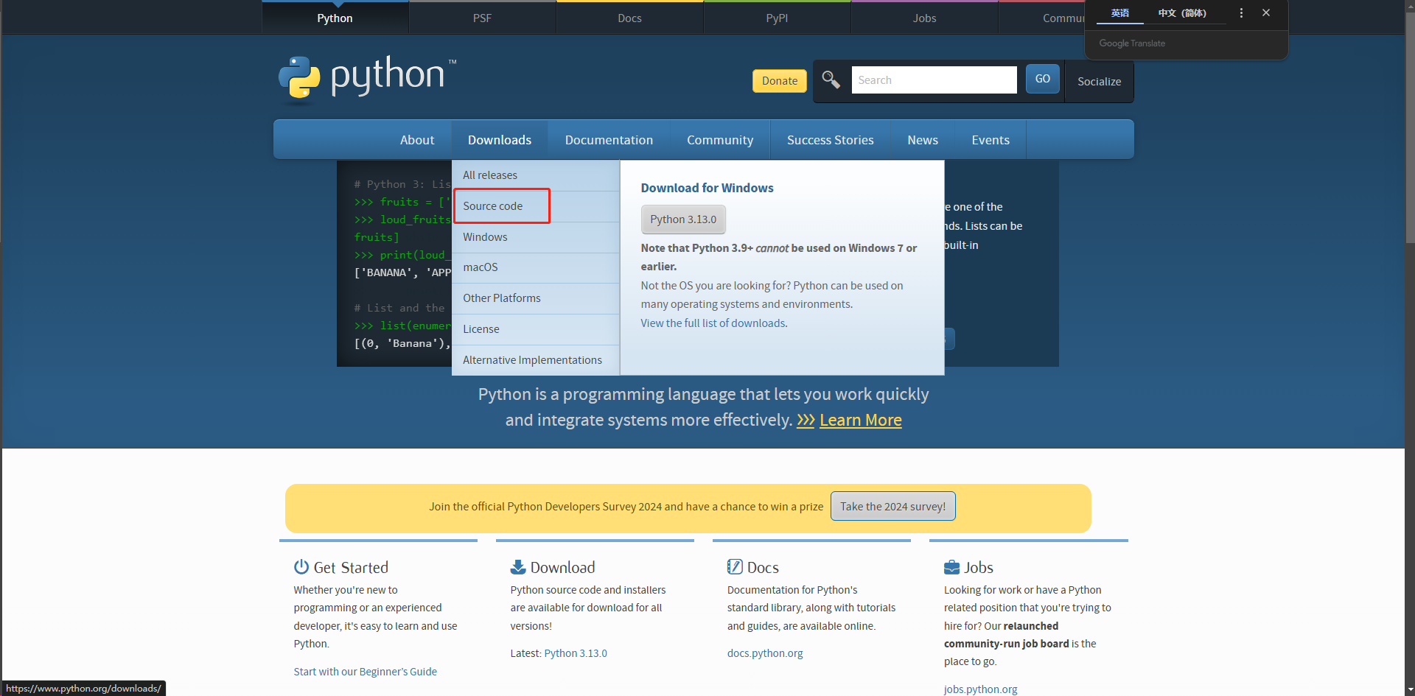Focus the Search input field
This screenshot has width=1415, height=696.
(x=934, y=80)
